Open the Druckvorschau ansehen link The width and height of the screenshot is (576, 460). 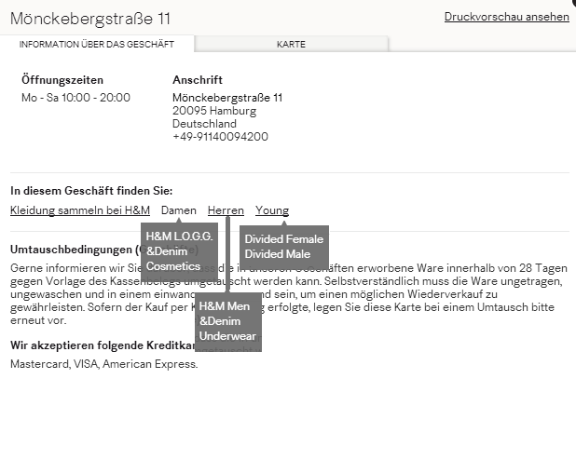(507, 17)
